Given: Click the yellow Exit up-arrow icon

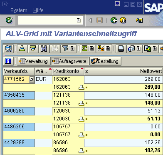Looking at the screenshot, I should coord(123,20).
